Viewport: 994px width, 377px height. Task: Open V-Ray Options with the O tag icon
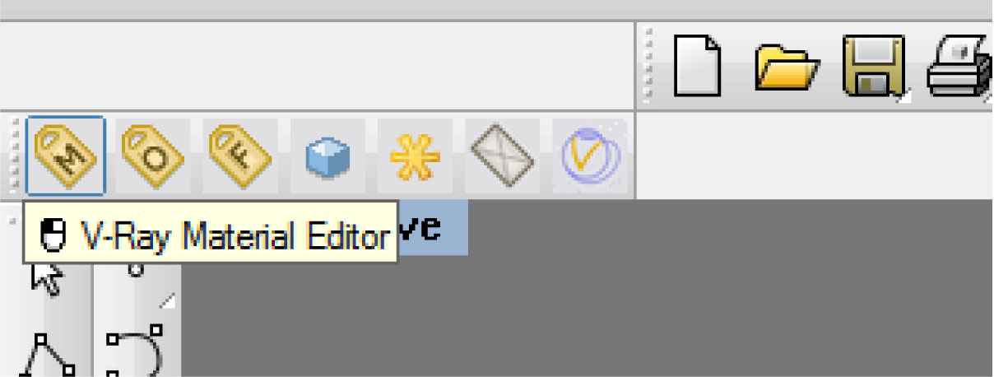(x=154, y=154)
